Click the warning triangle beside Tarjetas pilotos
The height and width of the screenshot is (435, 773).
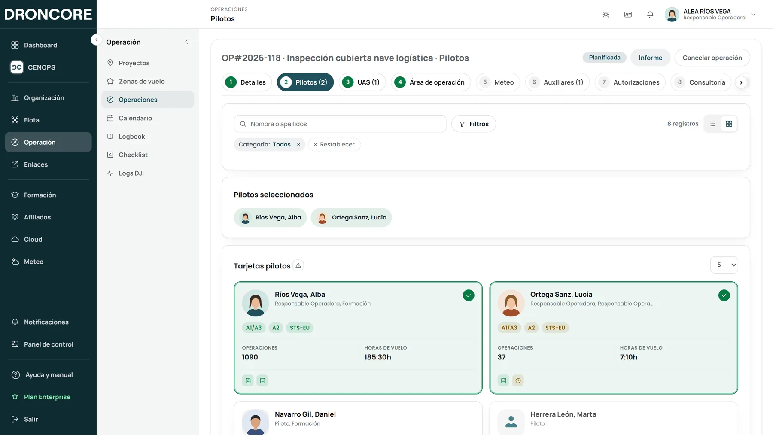tap(298, 265)
